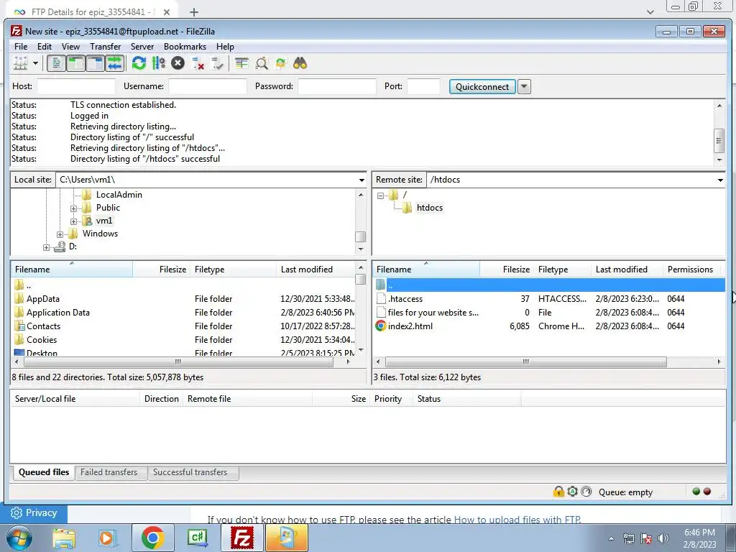Viewport: 736px width, 552px height.
Task: Select the index2.html remote file
Action: [x=410, y=326]
